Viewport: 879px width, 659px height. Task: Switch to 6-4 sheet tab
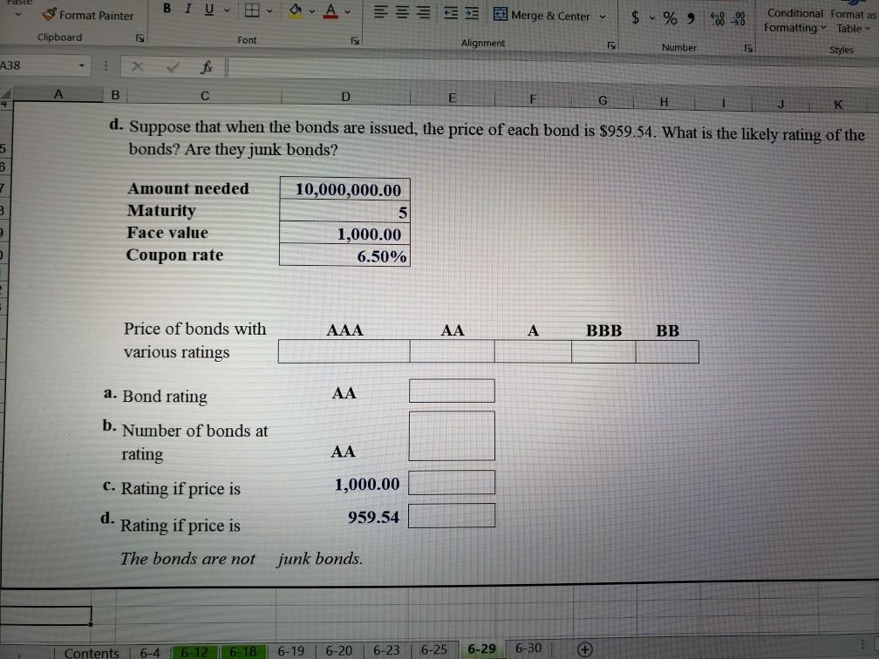pos(150,653)
